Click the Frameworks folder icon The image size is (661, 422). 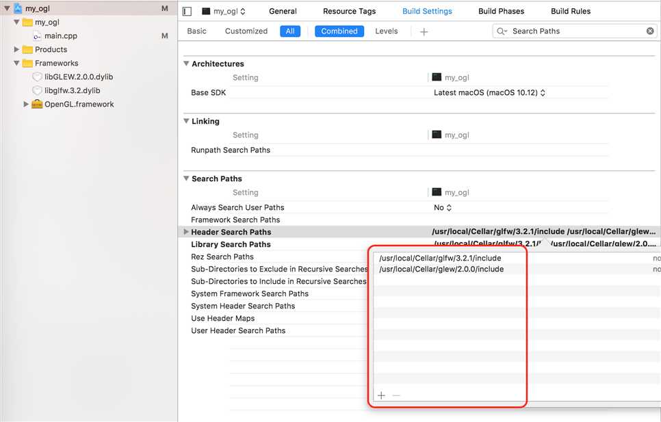(27, 63)
